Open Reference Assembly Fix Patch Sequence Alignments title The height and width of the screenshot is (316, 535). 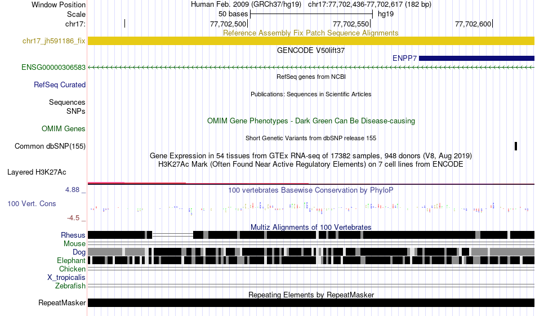[x=310, y=33]
